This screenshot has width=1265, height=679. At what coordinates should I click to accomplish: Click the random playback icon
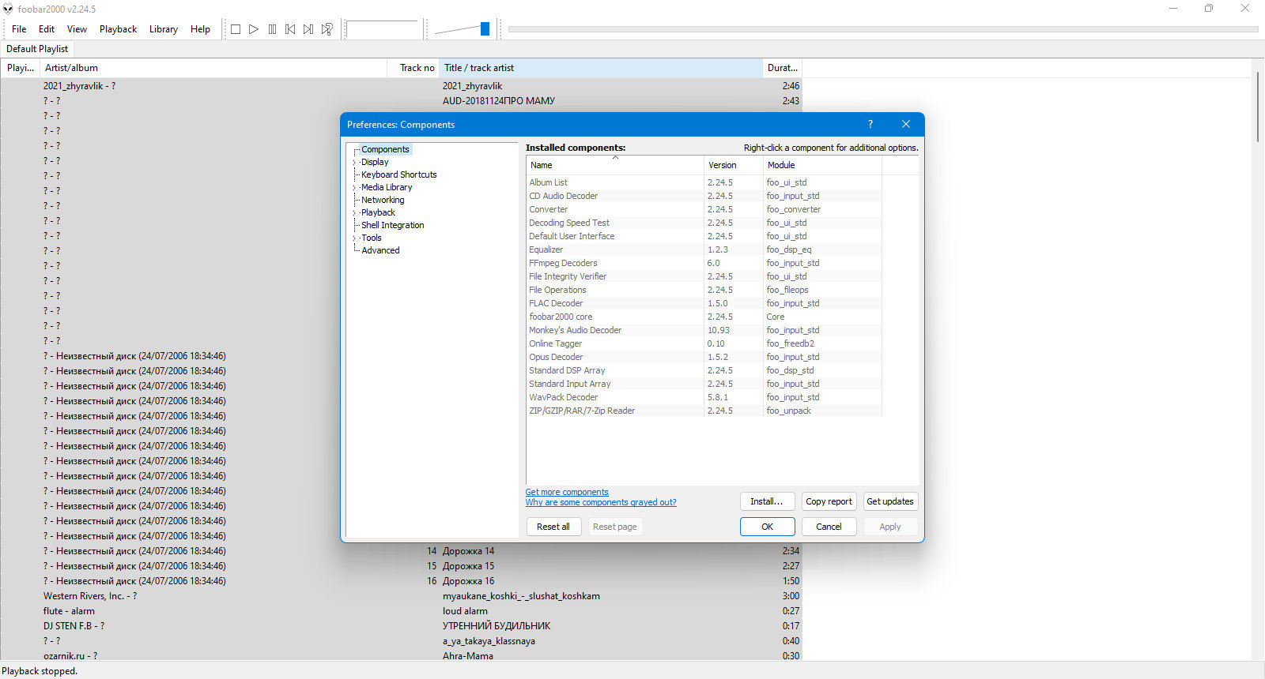[x=327, y=29]
